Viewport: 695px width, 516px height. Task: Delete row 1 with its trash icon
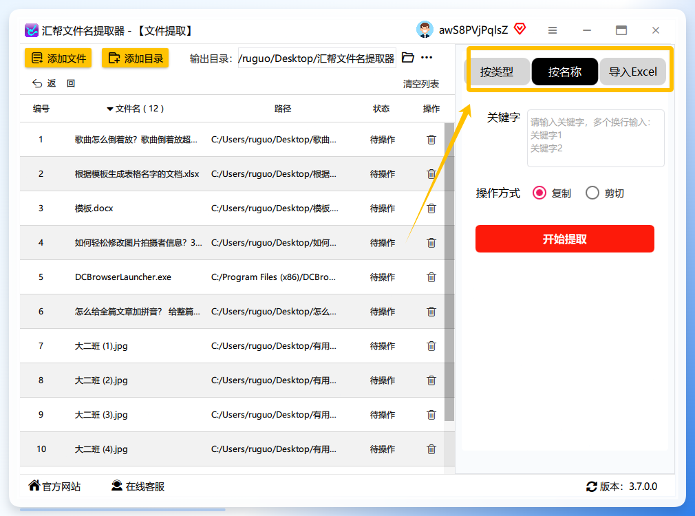[x=431, y=140]
